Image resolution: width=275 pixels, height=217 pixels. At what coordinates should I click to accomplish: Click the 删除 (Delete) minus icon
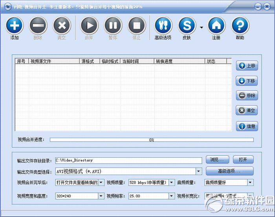pyautogui.click(x=38, y=26)
